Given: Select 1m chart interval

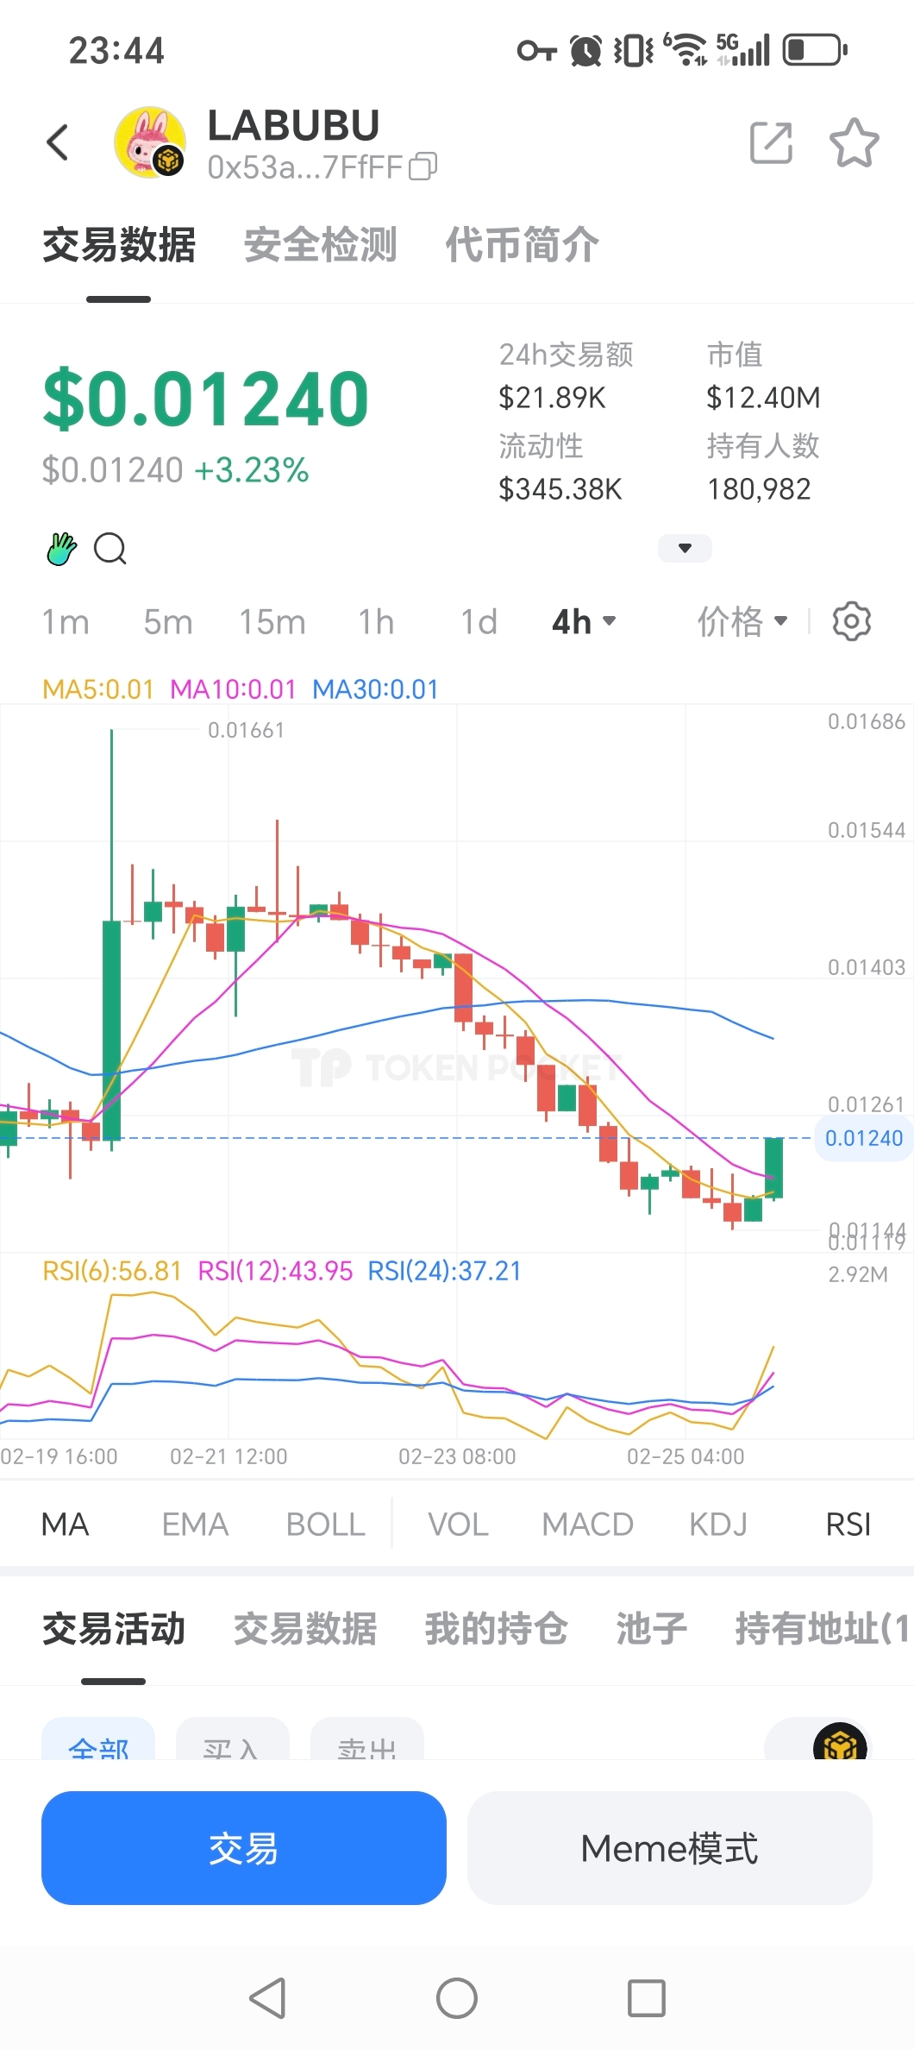Looking at the screenshot, I should tap(66, 622).
